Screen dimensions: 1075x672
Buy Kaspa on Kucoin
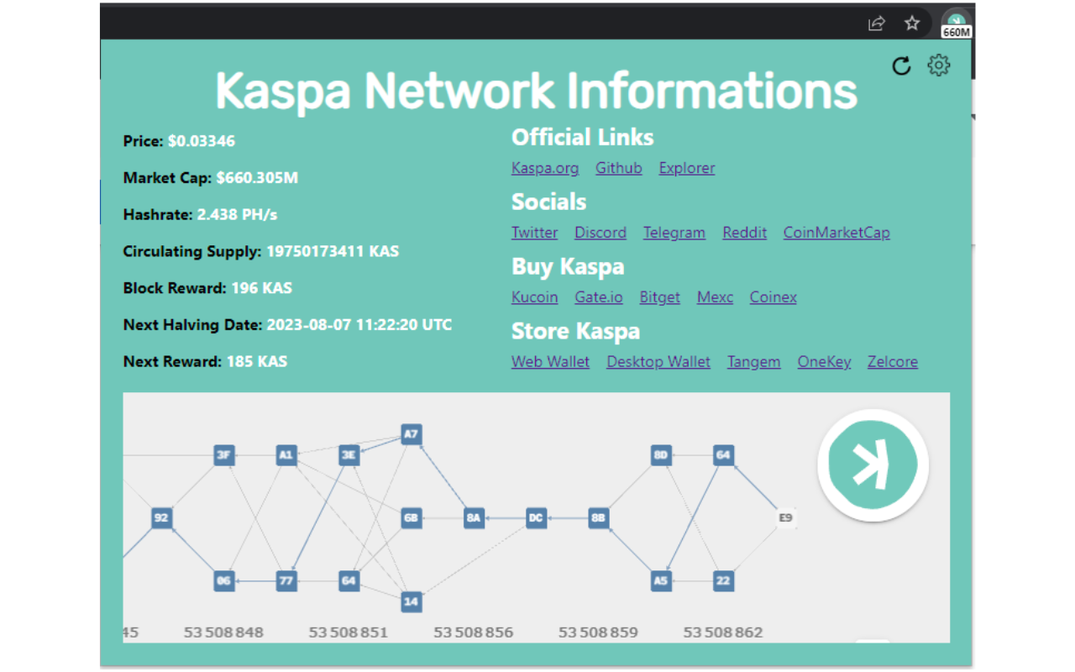point(535,297)
